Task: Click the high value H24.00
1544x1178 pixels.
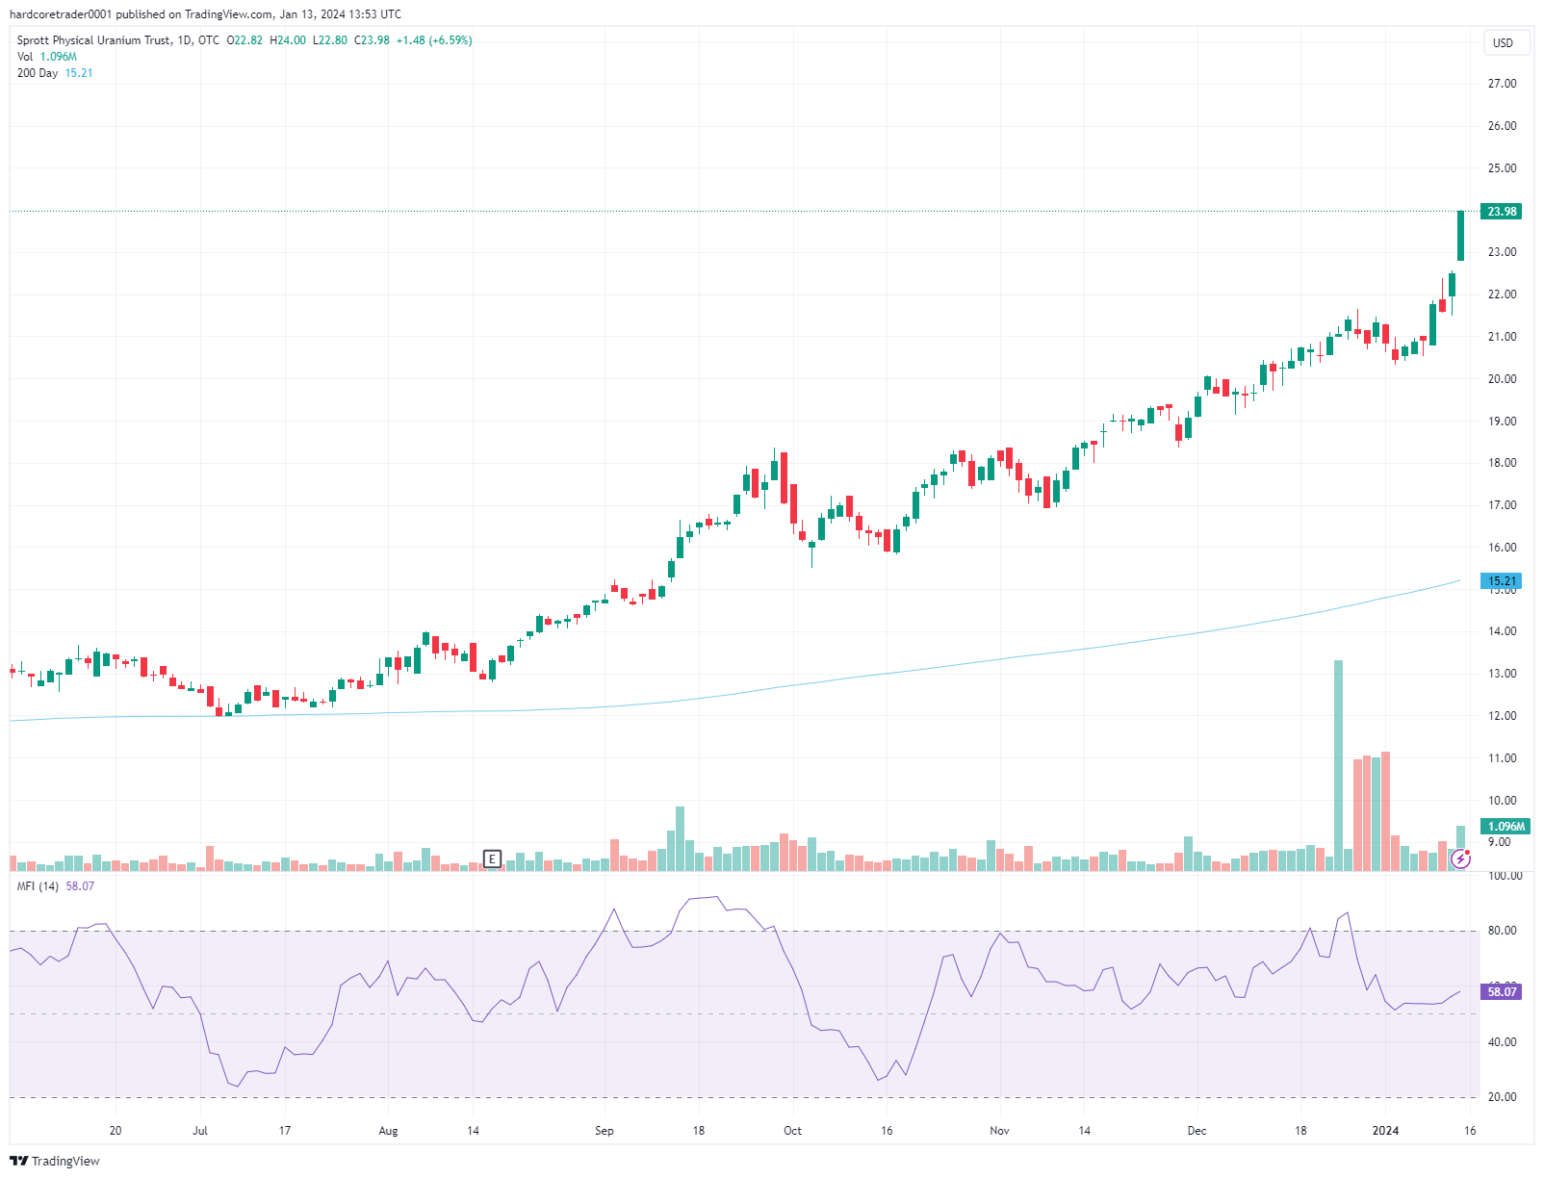Action: [288, 40]
